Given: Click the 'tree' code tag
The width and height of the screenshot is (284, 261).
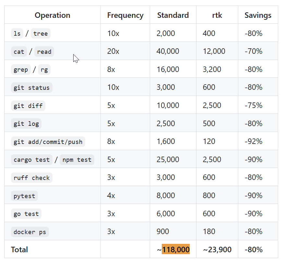Looking at the screenshot, I should (x=41, y=33).
